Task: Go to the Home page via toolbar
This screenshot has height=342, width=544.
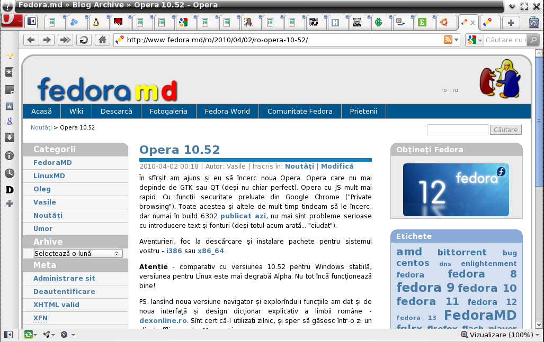Action: click(102, 40)
